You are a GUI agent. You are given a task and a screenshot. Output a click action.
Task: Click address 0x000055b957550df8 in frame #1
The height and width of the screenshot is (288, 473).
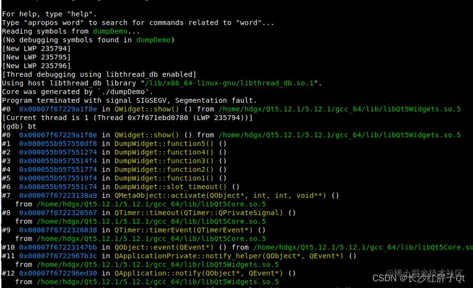click(x=58, y=144)
